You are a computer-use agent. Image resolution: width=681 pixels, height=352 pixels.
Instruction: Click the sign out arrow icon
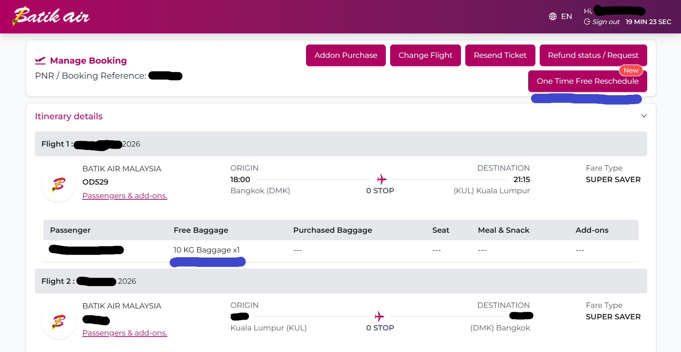tap(587, 22)
